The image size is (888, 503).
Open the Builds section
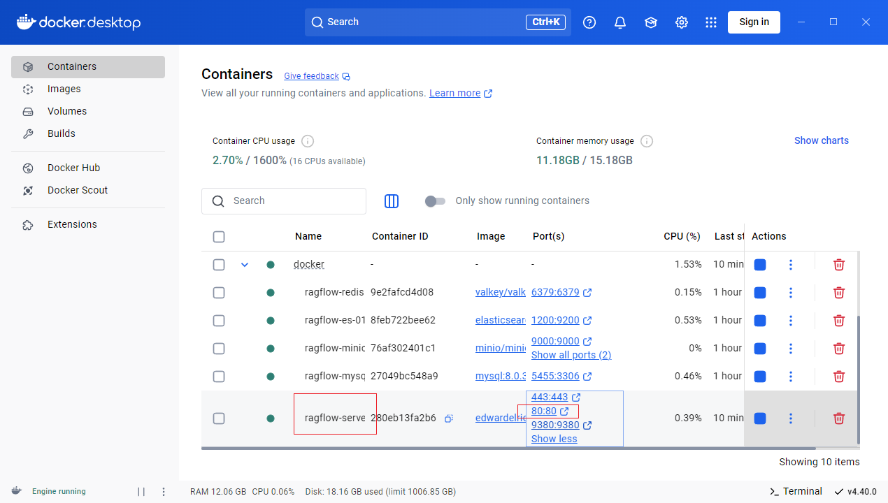click(88, 134)
